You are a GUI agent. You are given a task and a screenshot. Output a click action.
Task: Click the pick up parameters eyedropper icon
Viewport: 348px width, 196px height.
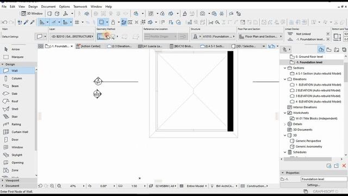[x=26, y=22]
